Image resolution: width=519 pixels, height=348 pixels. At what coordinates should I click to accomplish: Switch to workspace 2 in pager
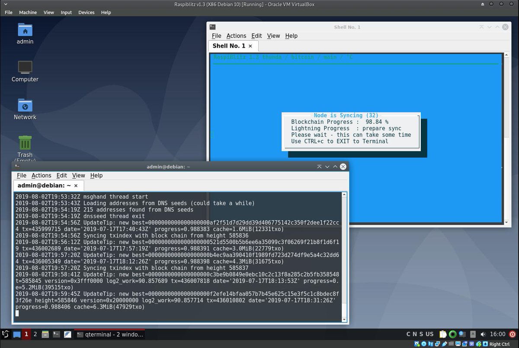tap(35, 334)
